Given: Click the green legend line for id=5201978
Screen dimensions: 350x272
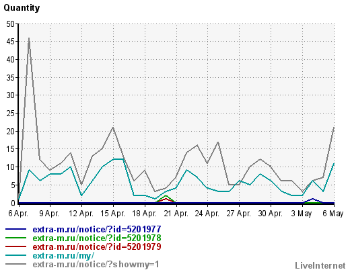Looking at the screenshot, I should (x=15, y=238).
